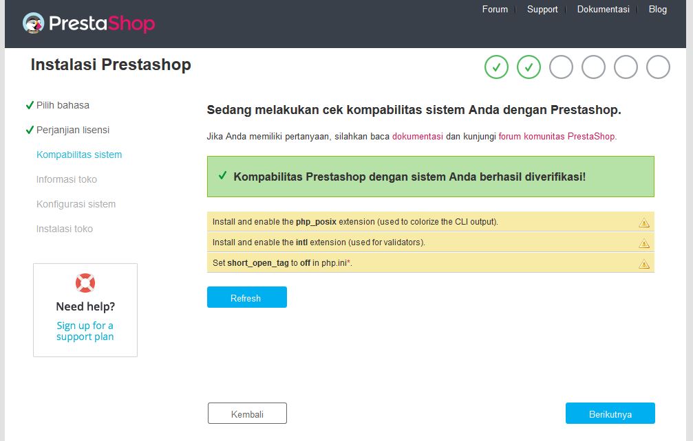The image size is (693, 441).
Task: Click the last step circle indicator
Action: pos(658,67)
